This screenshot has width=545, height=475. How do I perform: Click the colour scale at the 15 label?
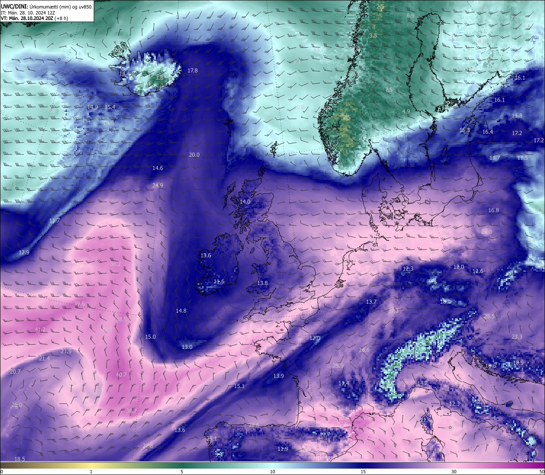363,472
